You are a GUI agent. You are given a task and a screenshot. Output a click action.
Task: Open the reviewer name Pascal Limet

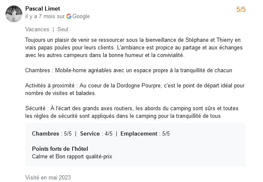point(43,8)
